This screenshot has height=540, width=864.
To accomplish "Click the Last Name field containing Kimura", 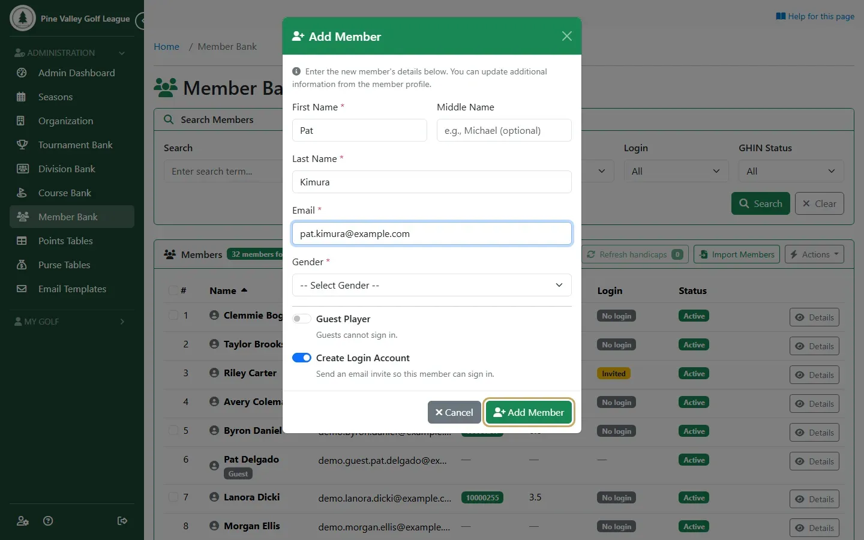I will point(432,182).
